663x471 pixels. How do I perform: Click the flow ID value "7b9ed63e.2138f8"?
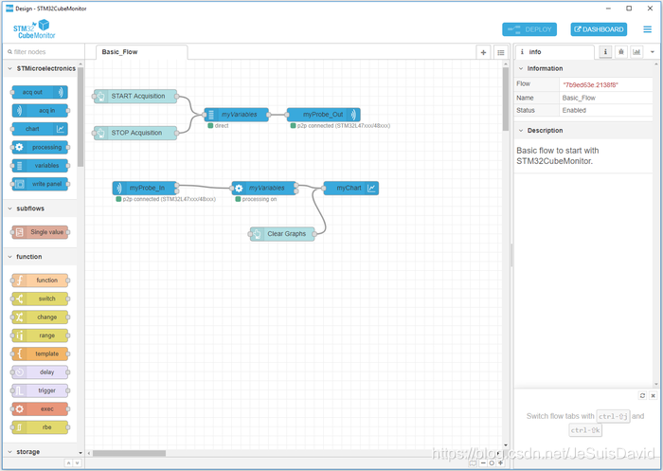[x=590, y=85]
